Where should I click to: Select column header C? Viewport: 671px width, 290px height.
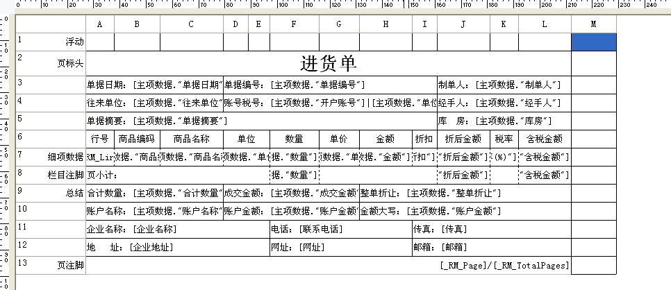[191, 24]
